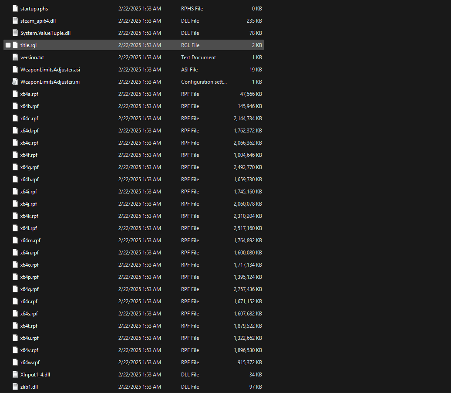The image size is (451, 393).
Task: Select the file name x64w.rpf
Action: pos(30,363)
